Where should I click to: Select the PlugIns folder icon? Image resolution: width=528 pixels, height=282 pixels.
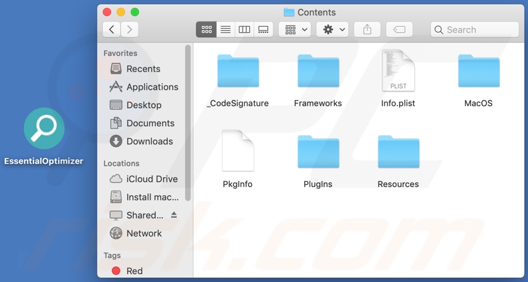318,152
